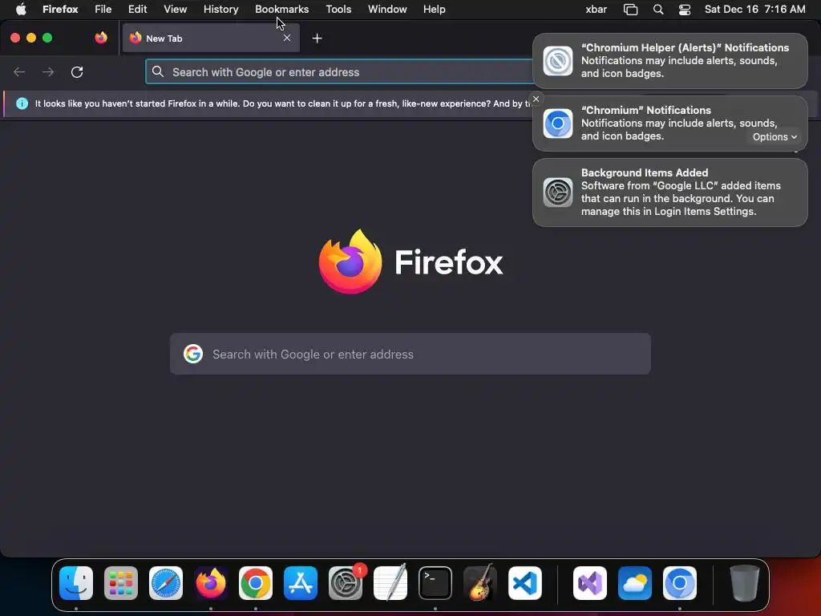Open Trash from the Dock
Viewport: 821px width, 616px height.
click(x=745, y=583)
